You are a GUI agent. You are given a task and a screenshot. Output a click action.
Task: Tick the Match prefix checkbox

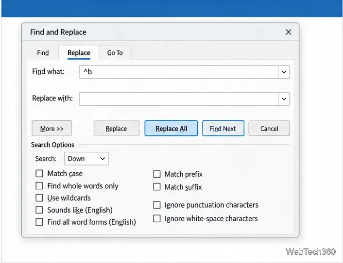coord(157,174)
